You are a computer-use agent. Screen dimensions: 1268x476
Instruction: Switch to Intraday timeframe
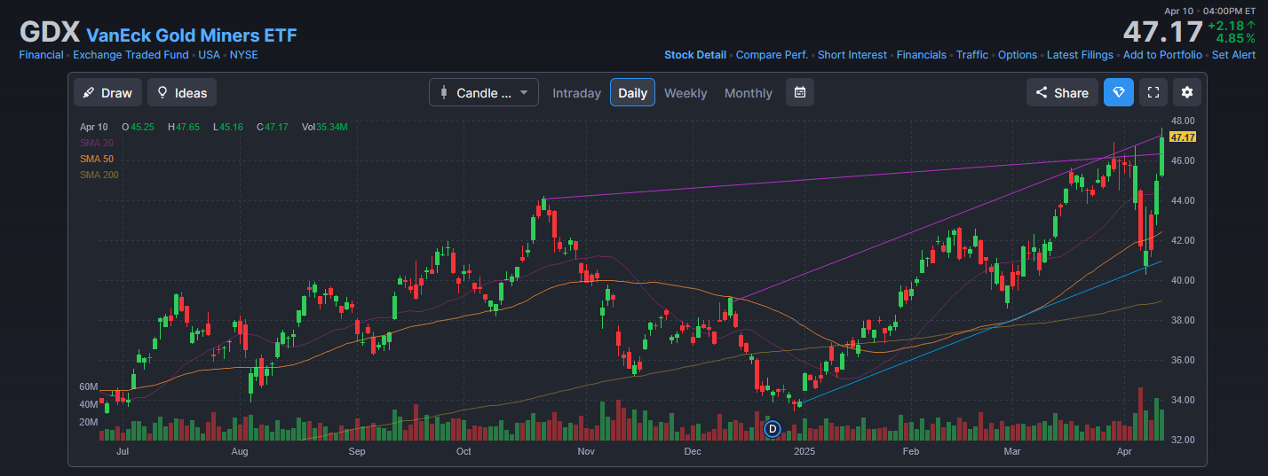(x=576, y=93)
